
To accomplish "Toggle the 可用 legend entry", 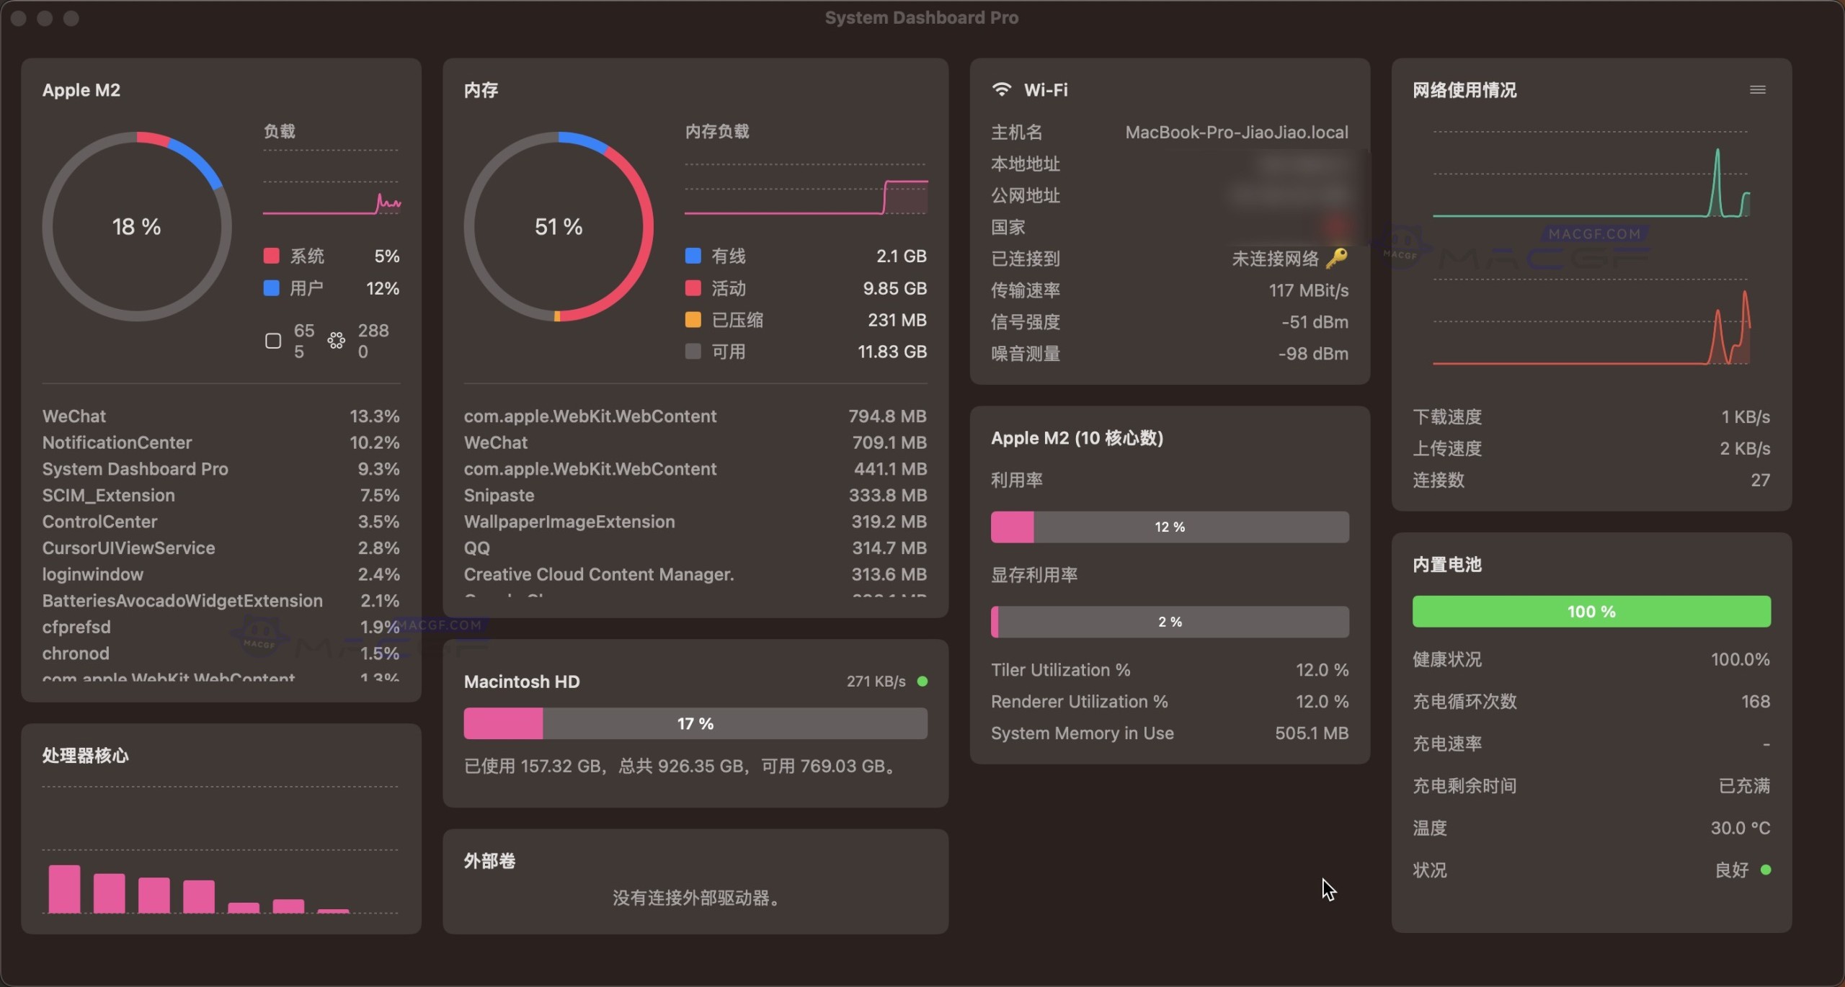I will [x=693, y=352].
